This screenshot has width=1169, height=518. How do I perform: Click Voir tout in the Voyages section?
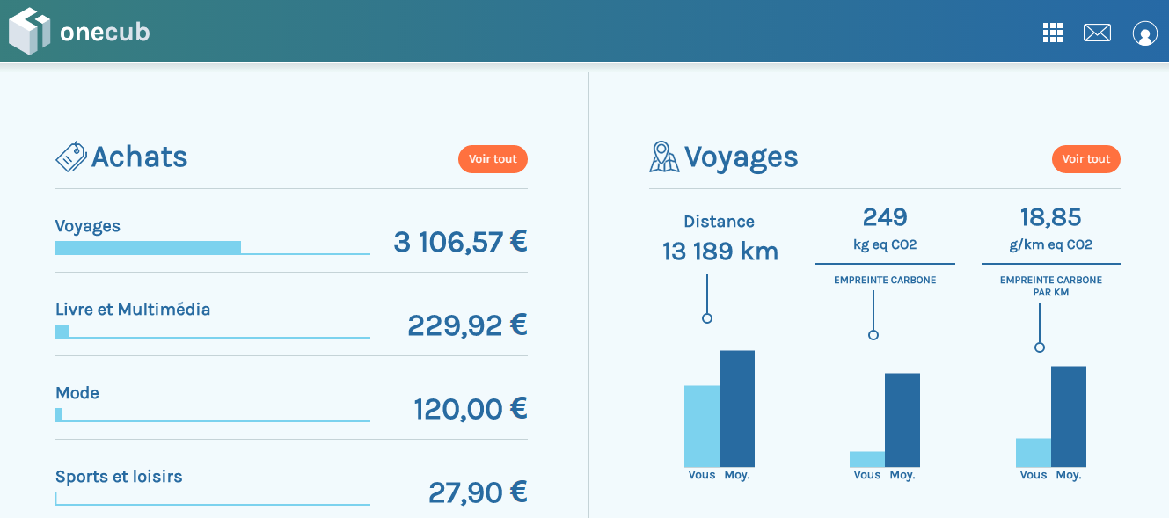pyautogui.click(x=1086, y=159)
